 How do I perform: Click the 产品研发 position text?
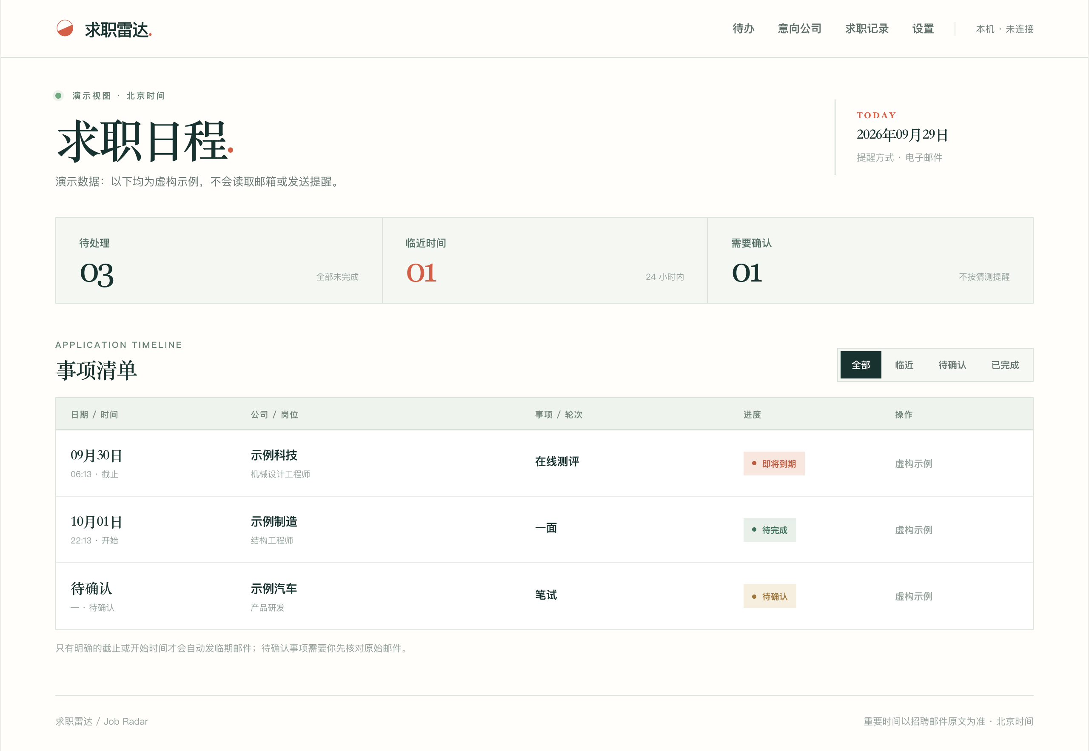click(x=268, y=608)
